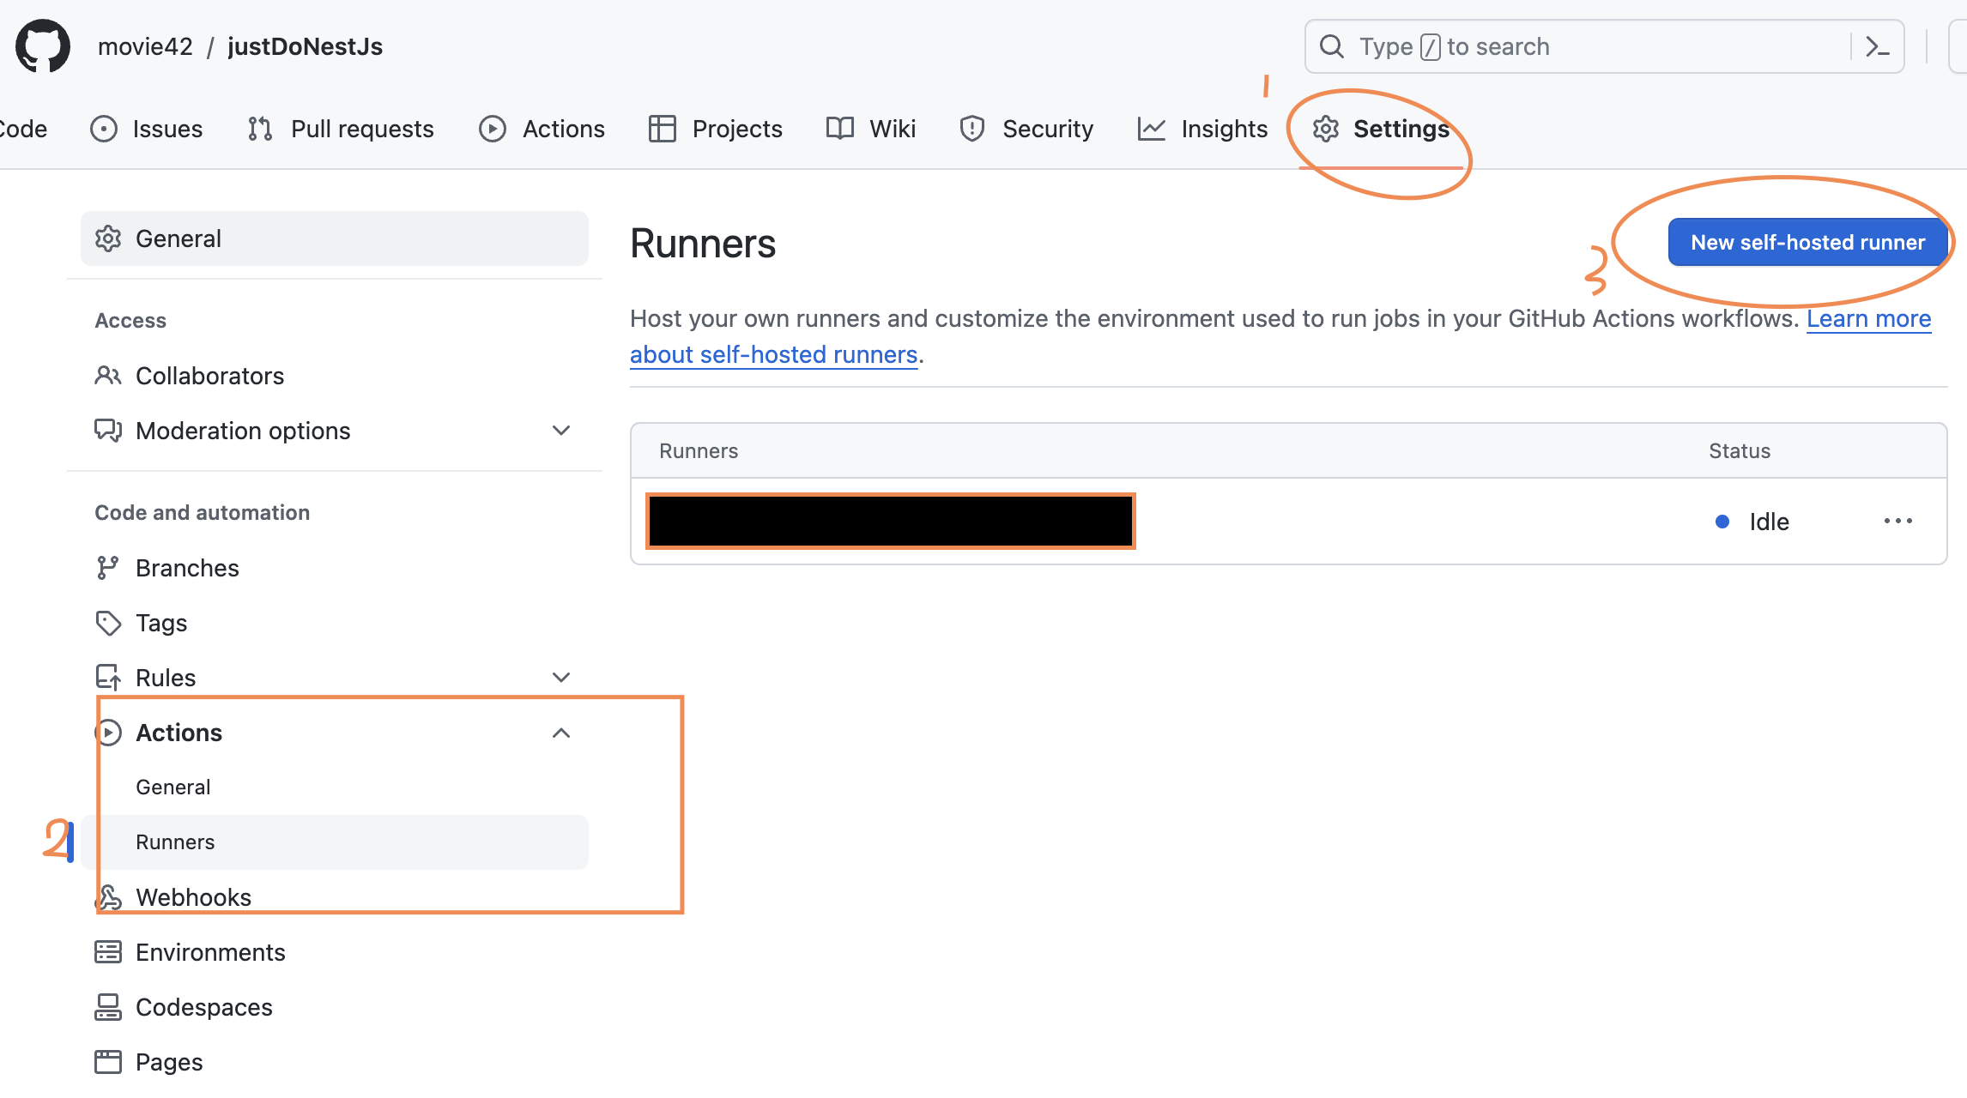This screenshot has height=1098, width=1967.
Task: Open Branches settings
Action: coord(335,568)
